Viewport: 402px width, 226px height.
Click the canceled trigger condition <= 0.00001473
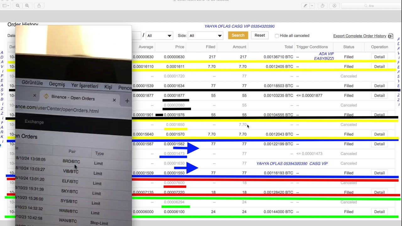pyautogui.click(x=309, y=153)
